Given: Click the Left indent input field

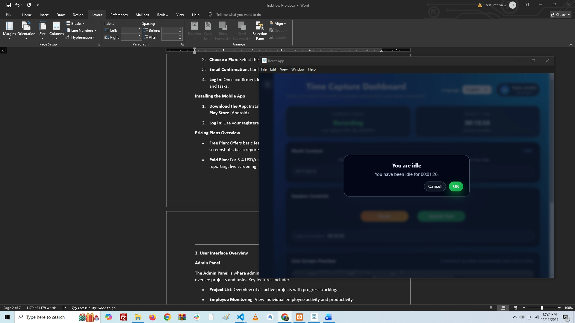Looking at the screenshot, I should coord(129,30).
